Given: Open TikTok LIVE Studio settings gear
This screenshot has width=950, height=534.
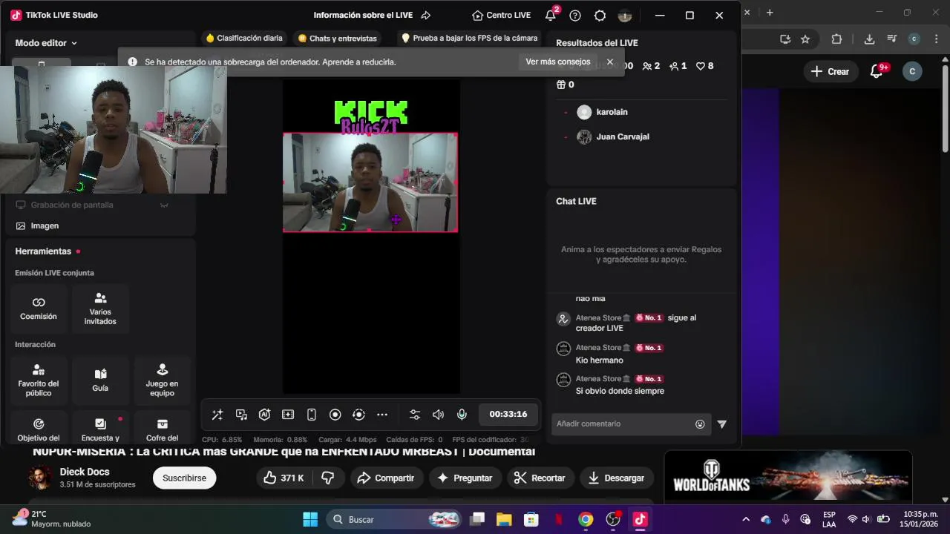Looking at the screenshot, I should click(x=600, y=15).
